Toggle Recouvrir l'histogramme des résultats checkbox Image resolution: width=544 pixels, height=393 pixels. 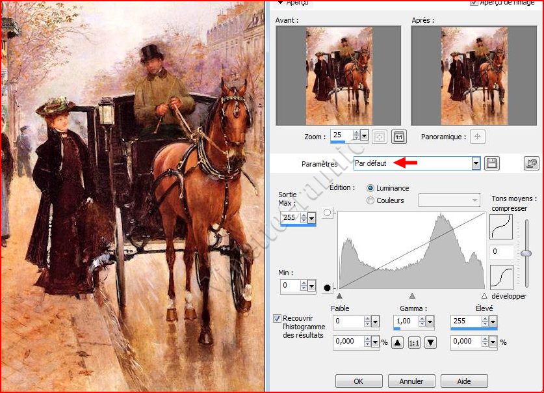point(278,319)
